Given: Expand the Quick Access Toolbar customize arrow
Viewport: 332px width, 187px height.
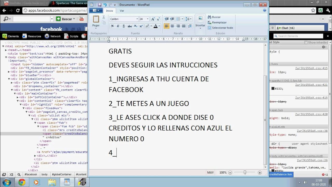Looking at the screenshot, I should click(115, 5).
